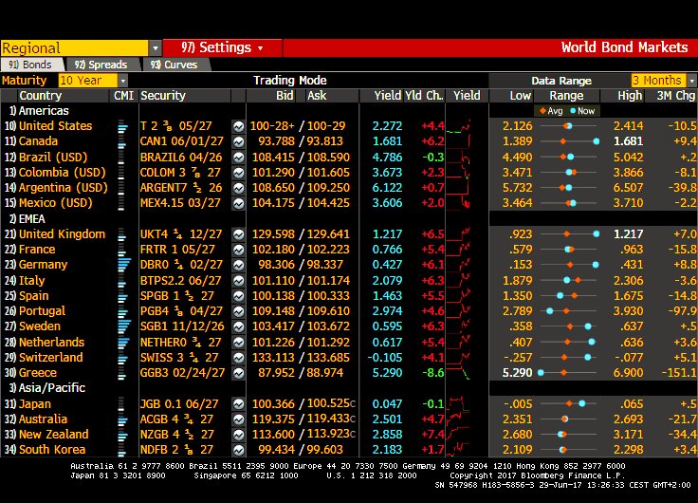Click CMI bar indicator for Sweden

pos(124,326)
